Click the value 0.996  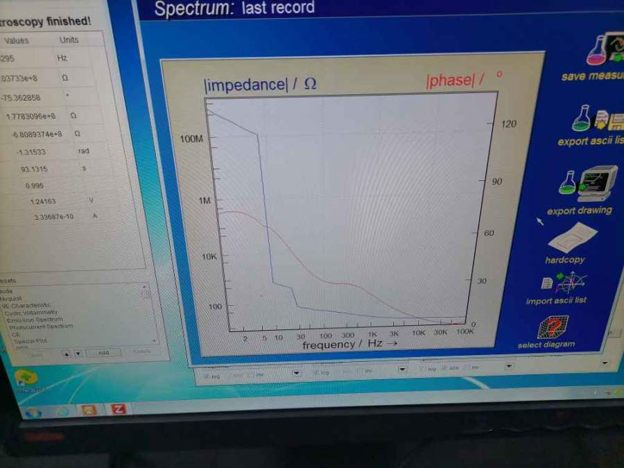click(x=34, y=186)
